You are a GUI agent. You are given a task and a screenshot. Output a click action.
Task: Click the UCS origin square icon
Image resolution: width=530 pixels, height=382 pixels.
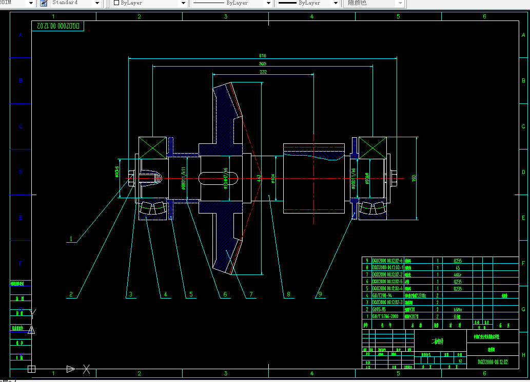coord(31,369)
